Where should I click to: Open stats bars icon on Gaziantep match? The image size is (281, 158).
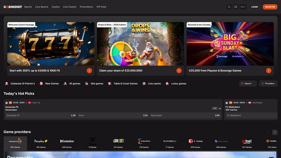[220, 108]
